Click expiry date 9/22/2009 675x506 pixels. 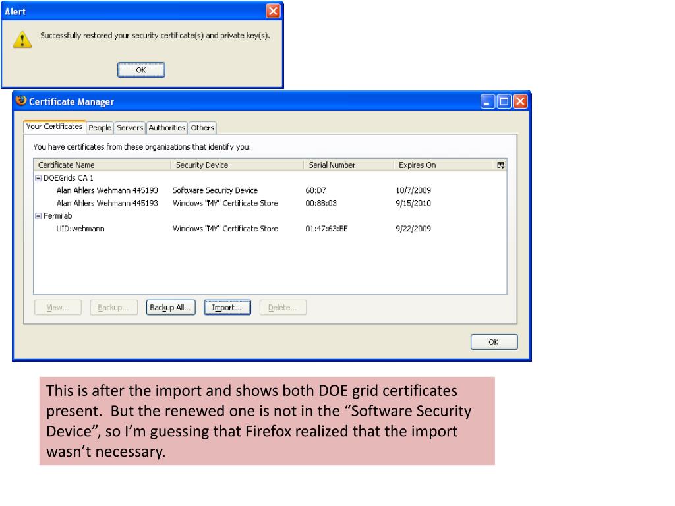(413, 229)
